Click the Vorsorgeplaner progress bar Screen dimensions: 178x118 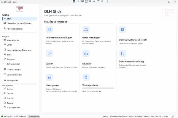[98, 88]
